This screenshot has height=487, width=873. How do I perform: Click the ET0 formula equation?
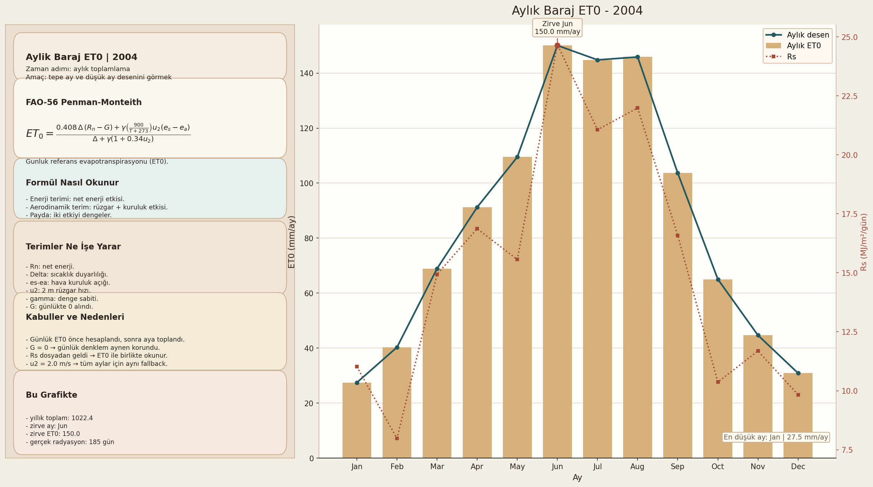(x=108, y=133)
